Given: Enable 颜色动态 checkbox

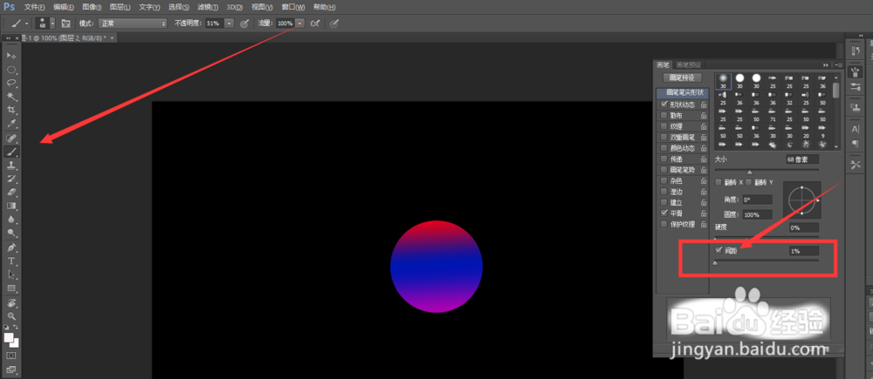Looking at the screenshot, I should pyautogui.click(x=663, y=148).
